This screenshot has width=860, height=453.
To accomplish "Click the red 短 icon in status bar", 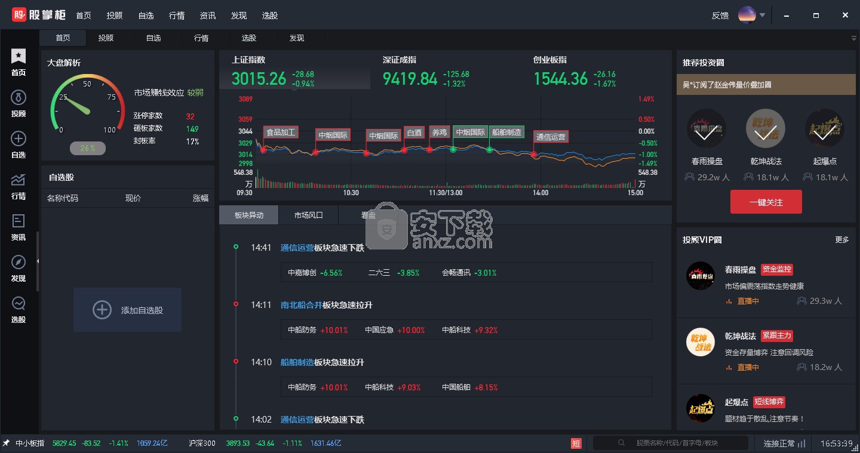I will tap(576, 443).
